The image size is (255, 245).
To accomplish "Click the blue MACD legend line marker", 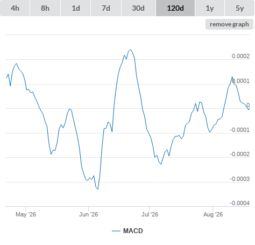I will tap(116, 231).
